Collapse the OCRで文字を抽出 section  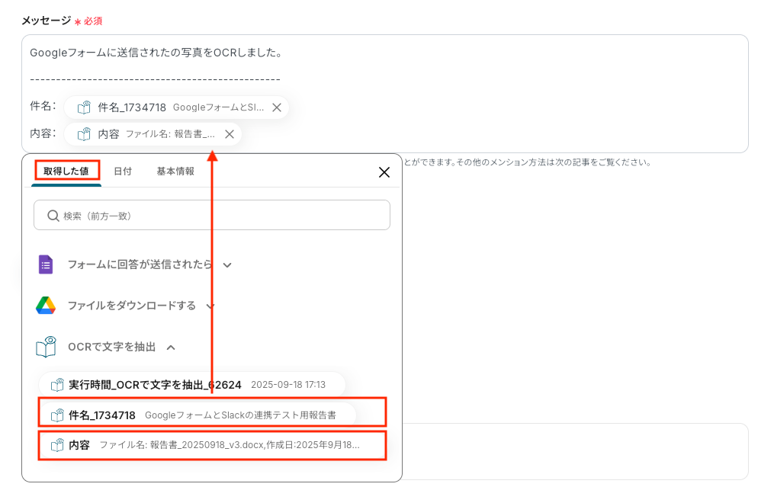click(171, 348)
